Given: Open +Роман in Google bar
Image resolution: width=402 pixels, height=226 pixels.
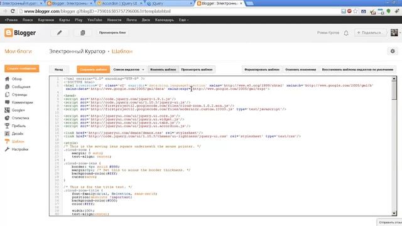Looking at the screenshot, I should 11,19.
